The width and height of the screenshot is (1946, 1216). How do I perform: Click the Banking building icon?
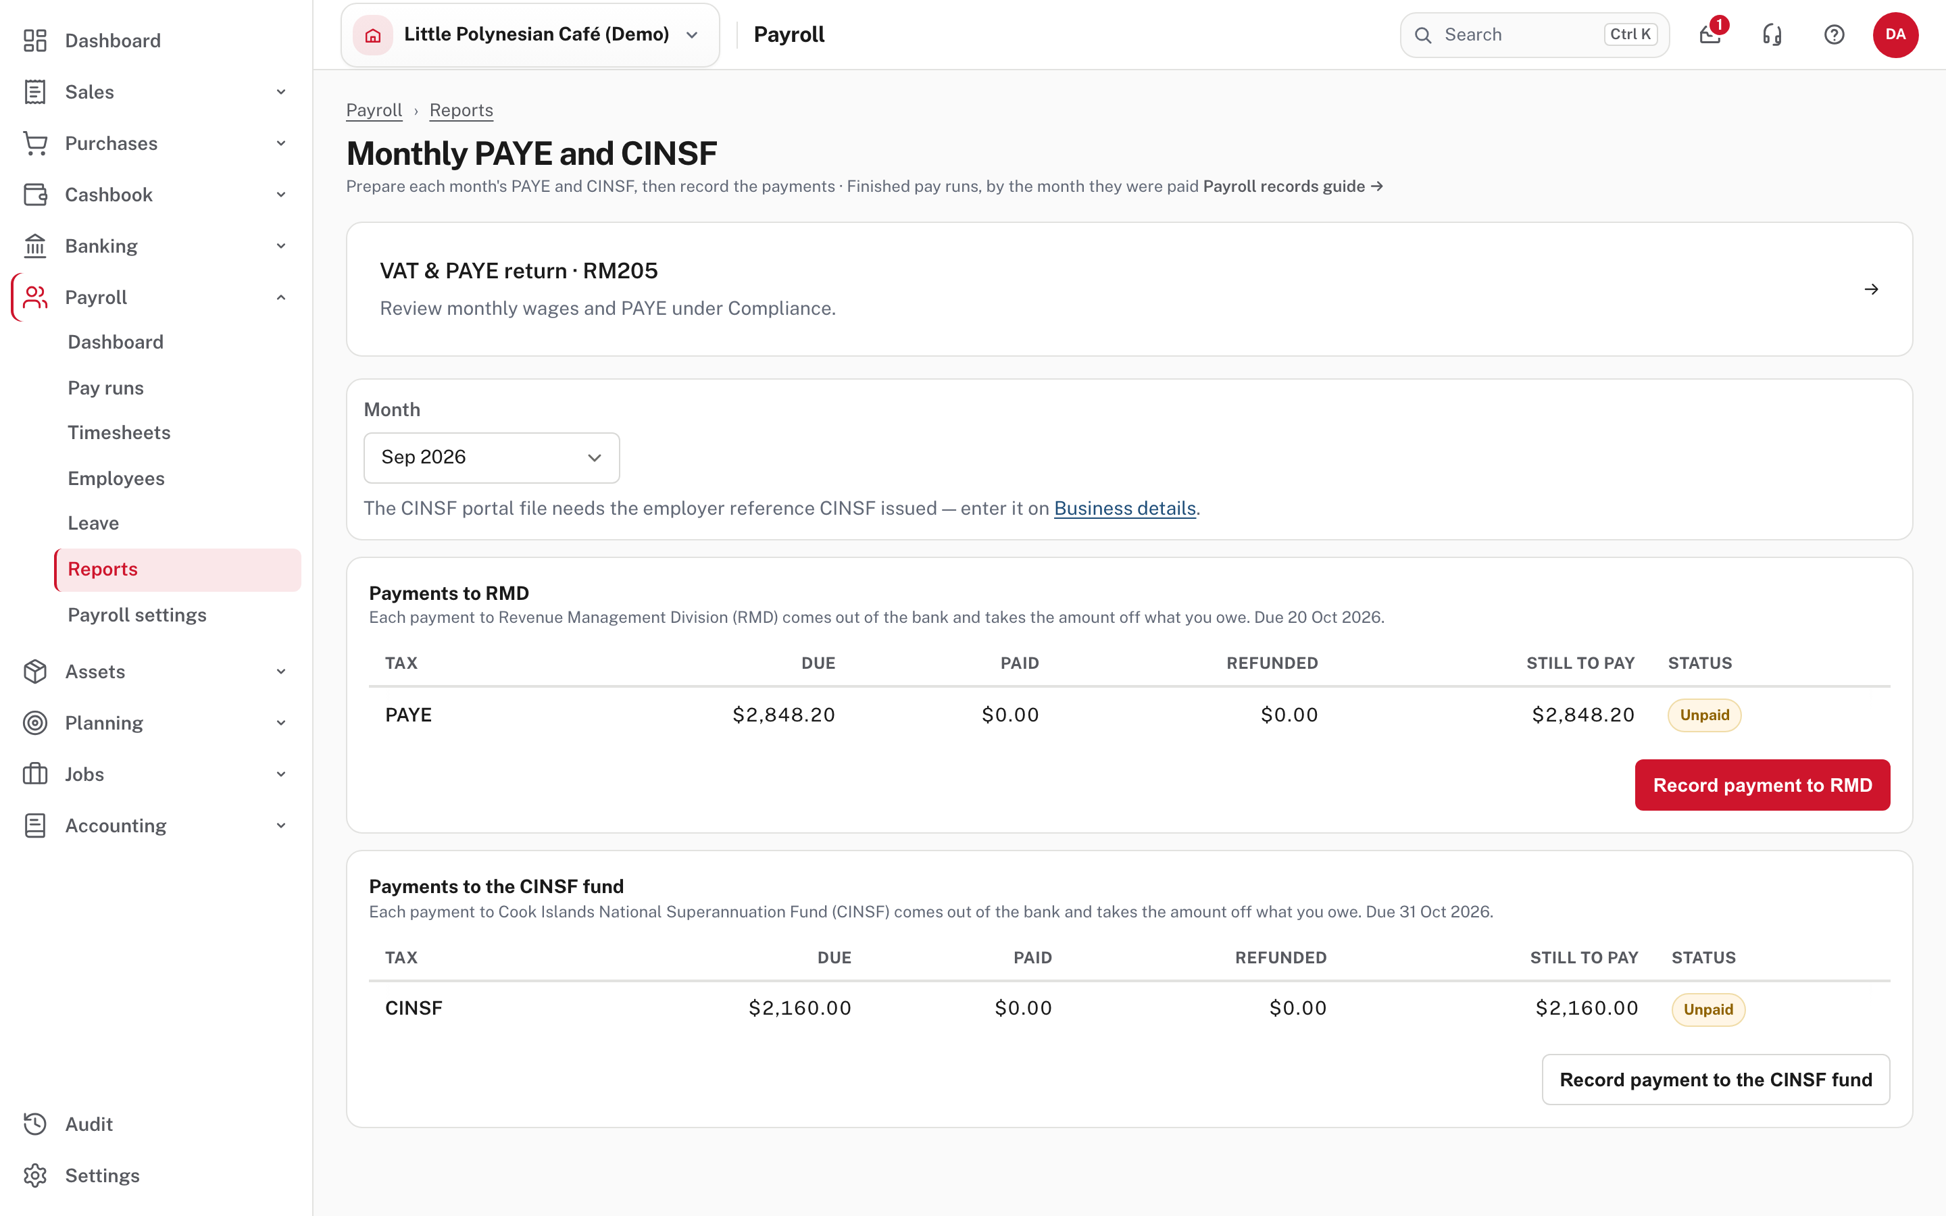coord(34,246)
